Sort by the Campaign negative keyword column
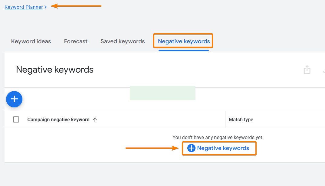325x186 pixels. pyautogui.click(x=58, y=119)
